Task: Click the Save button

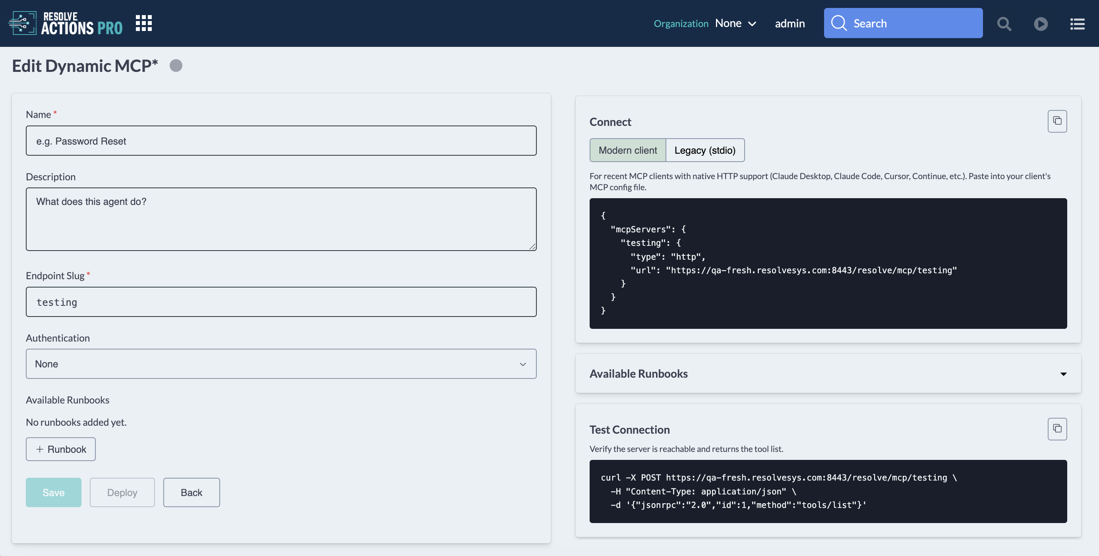Action: (x=53, y=492)
